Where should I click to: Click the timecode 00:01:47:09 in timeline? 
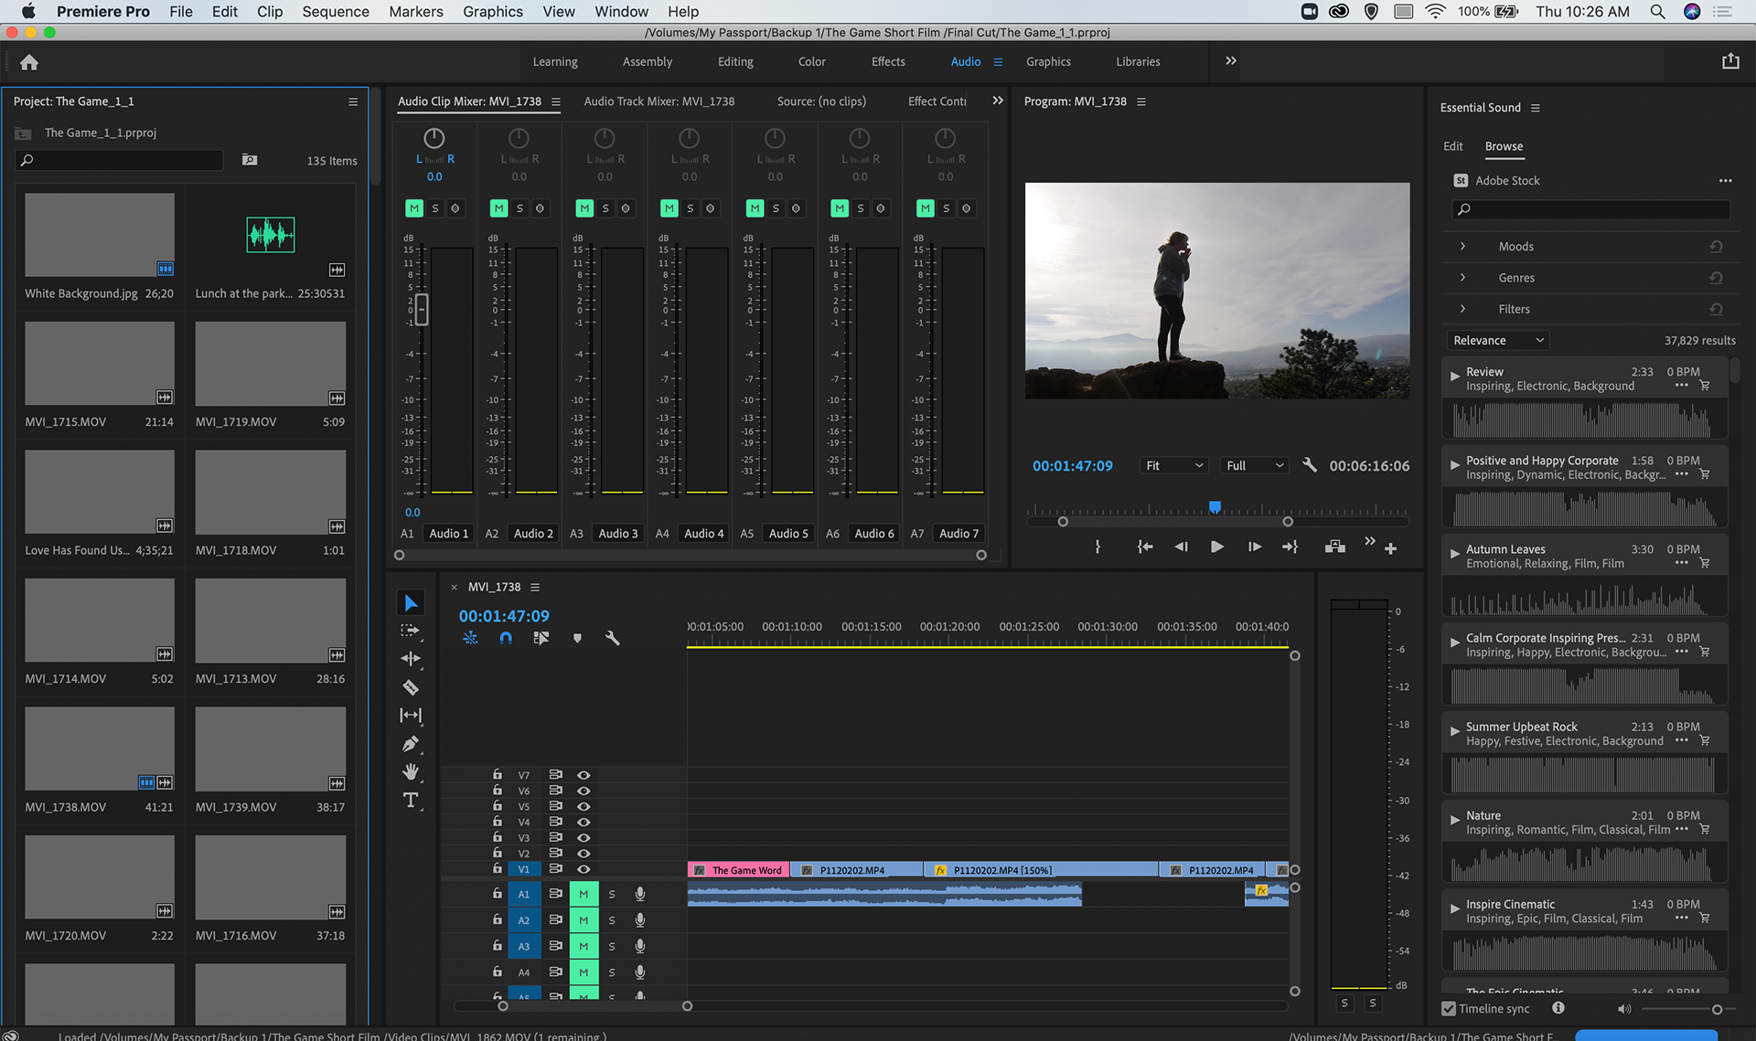[x=504, y=616]
